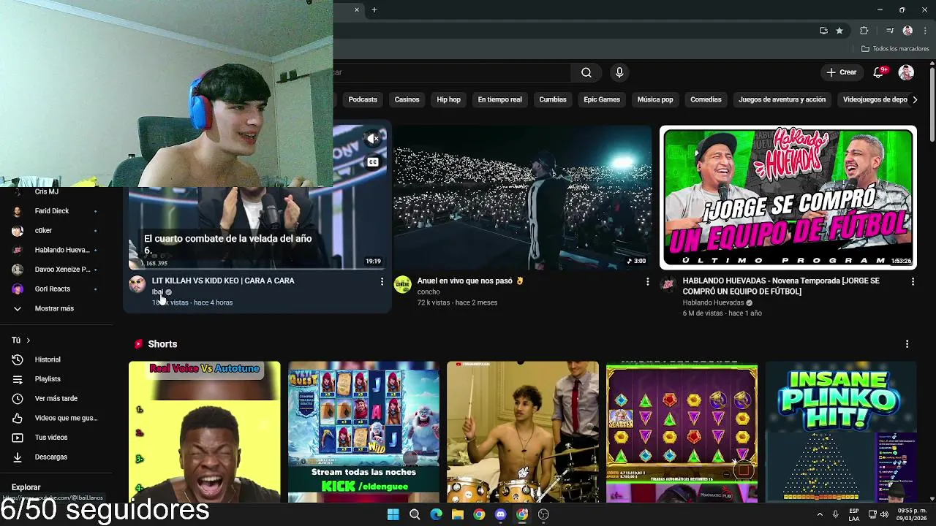Open Chrome media control icon
This screenshot has width=936, height=526.
[x=890, y=31]
